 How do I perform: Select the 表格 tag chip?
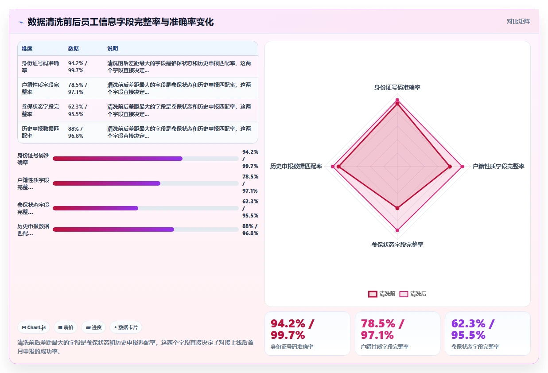[x=66, y=327]
